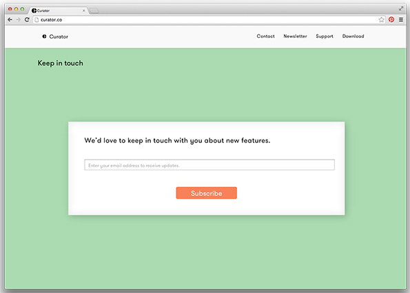The width and height of the screenshot is (410, 293).
Task: Go to the Newsletter nav link
Action: [x=295, y=36]
